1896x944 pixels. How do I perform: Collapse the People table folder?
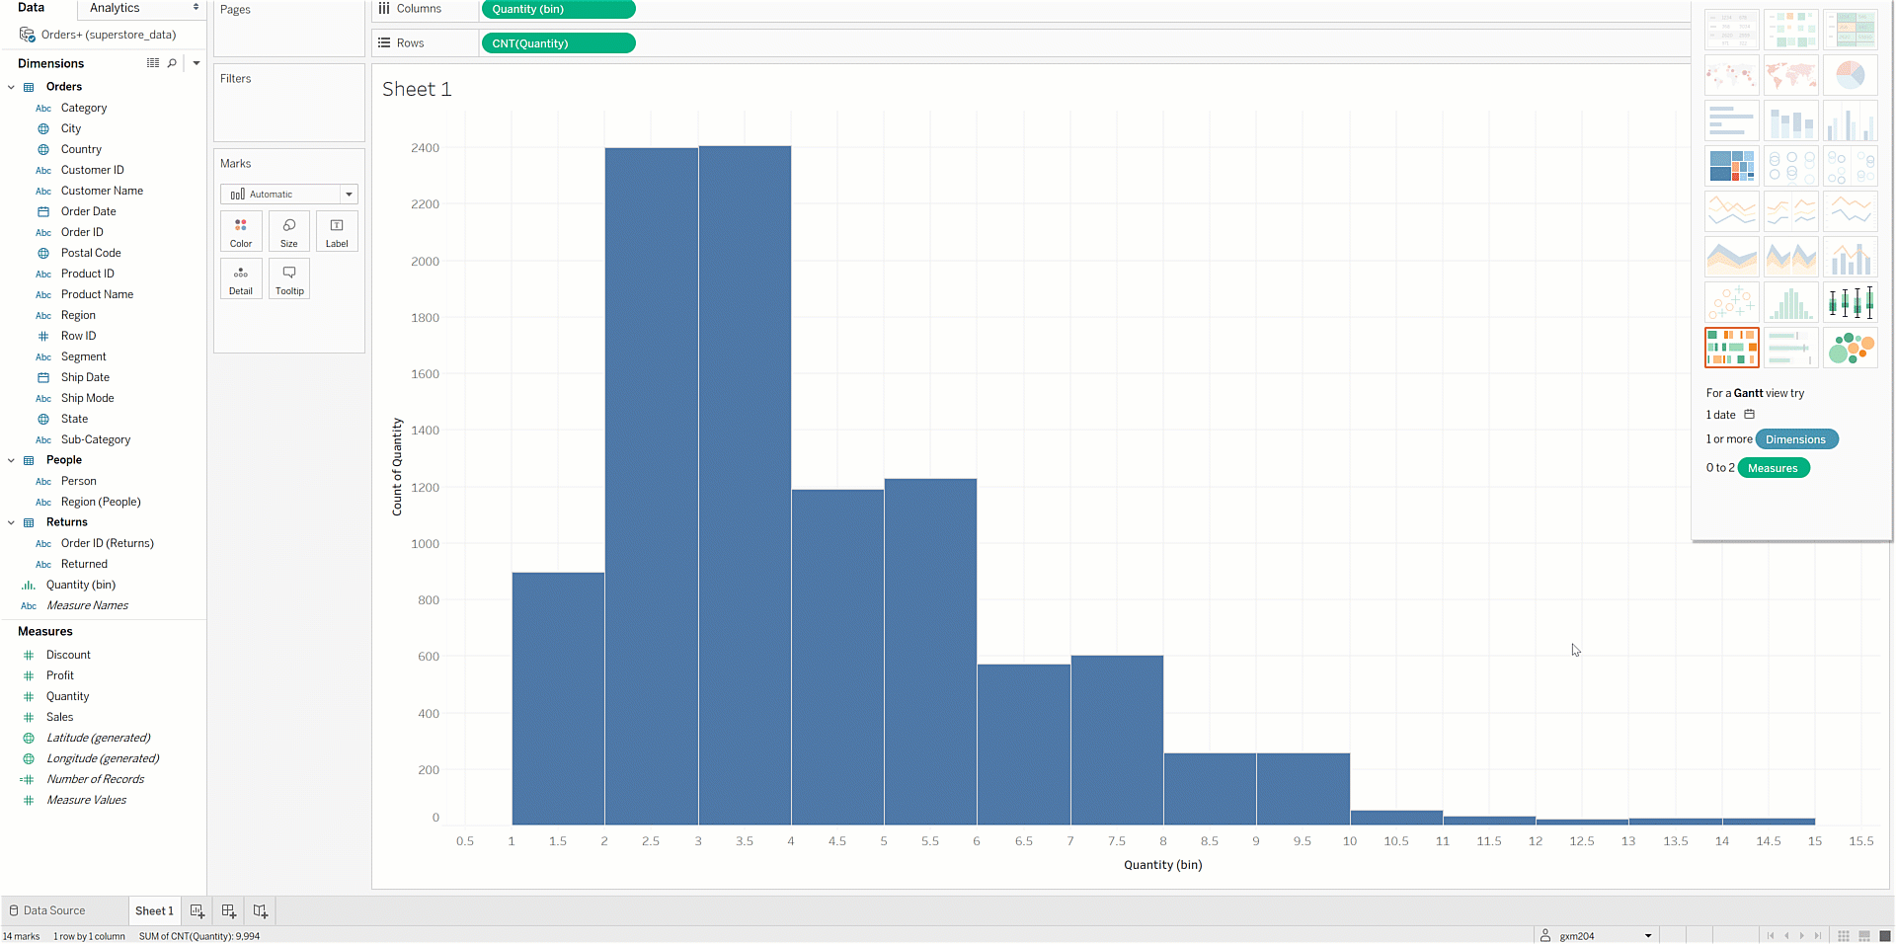point(12,460)
